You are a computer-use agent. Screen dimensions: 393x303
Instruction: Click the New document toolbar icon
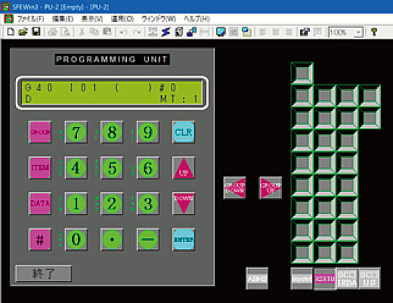(11, 32)
